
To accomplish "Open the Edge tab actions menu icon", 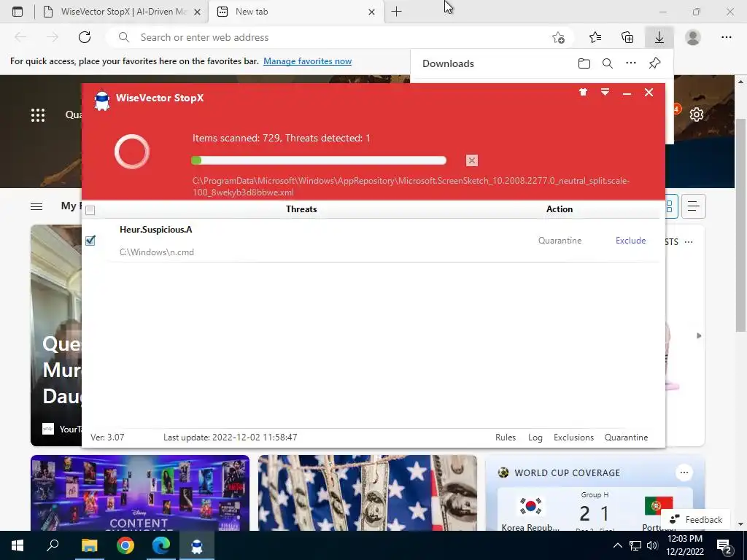I will tap(18, 12).
